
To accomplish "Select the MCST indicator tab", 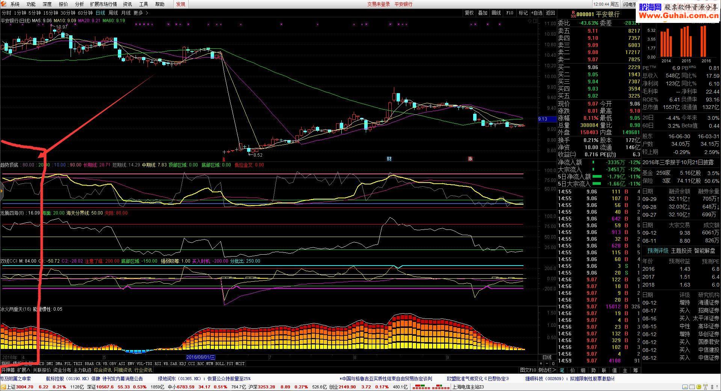I will pyautogui.click(x=240, y=364).
